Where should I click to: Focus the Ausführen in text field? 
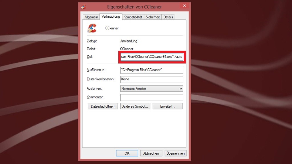coord(151,70)
